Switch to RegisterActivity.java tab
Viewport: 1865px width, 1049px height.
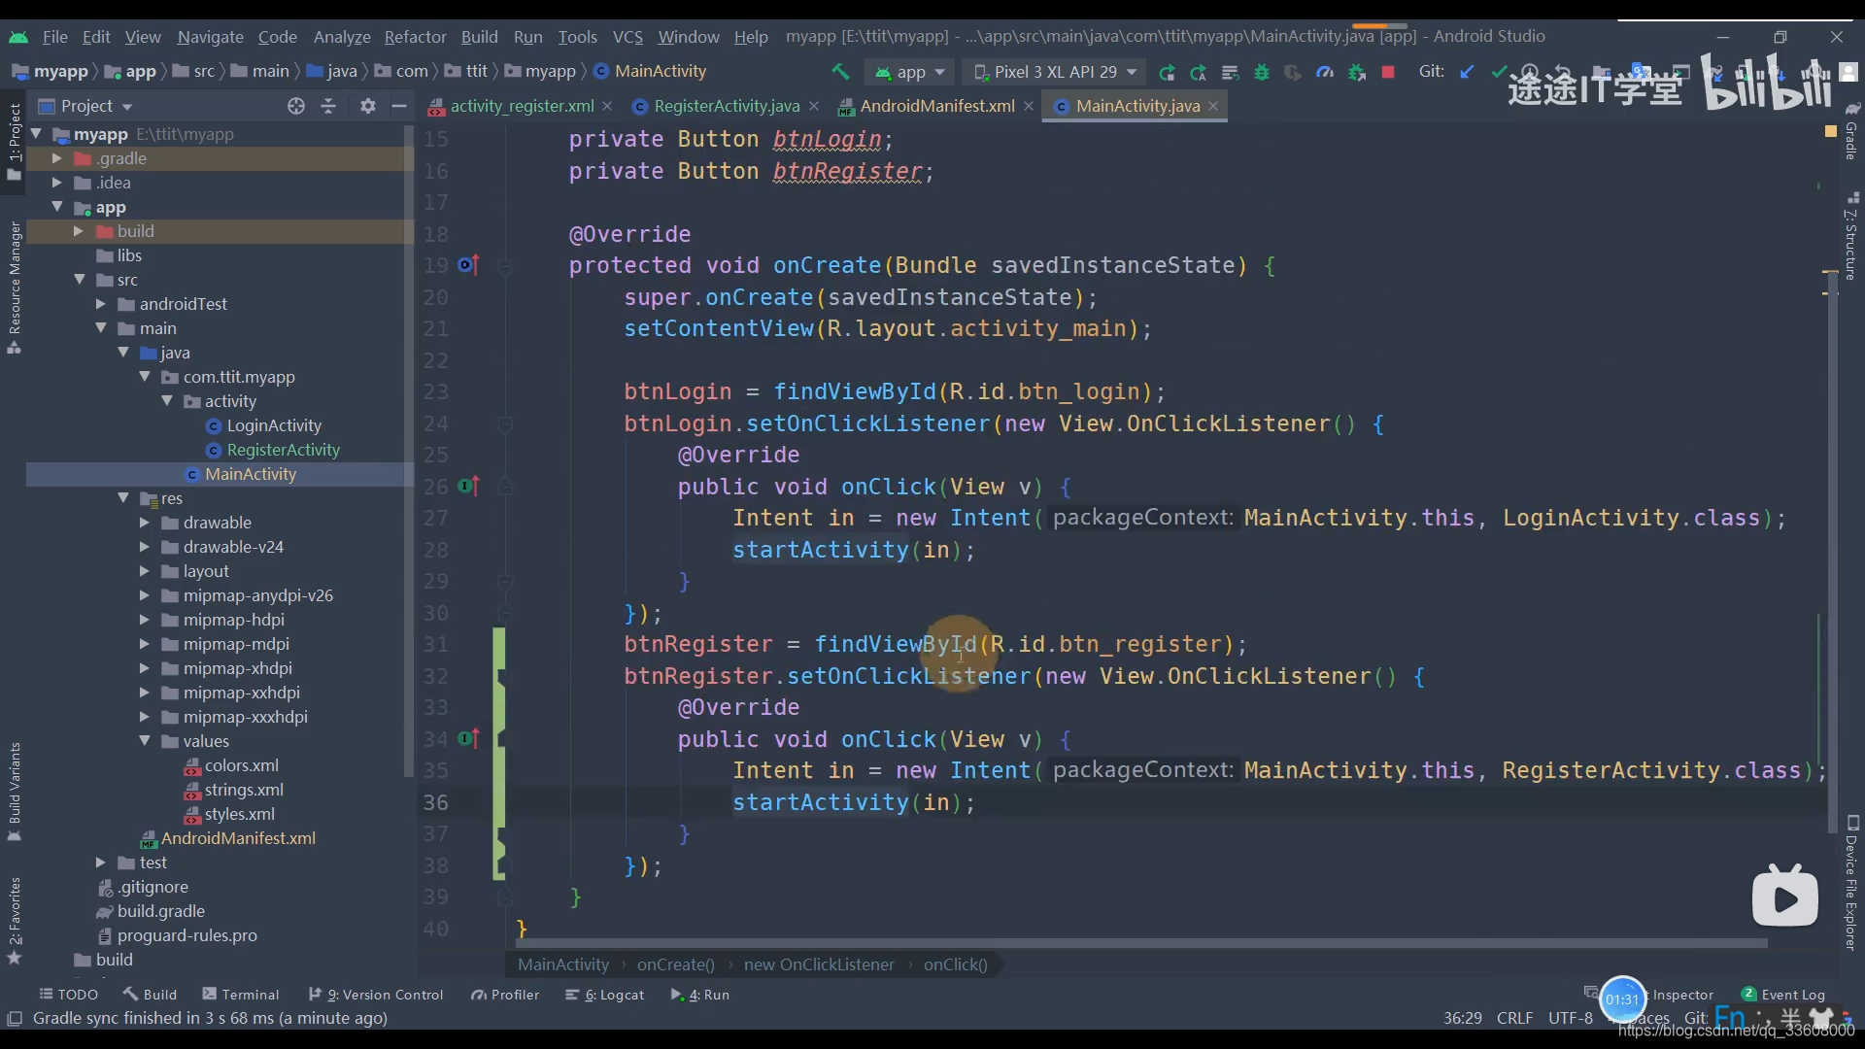726,106
